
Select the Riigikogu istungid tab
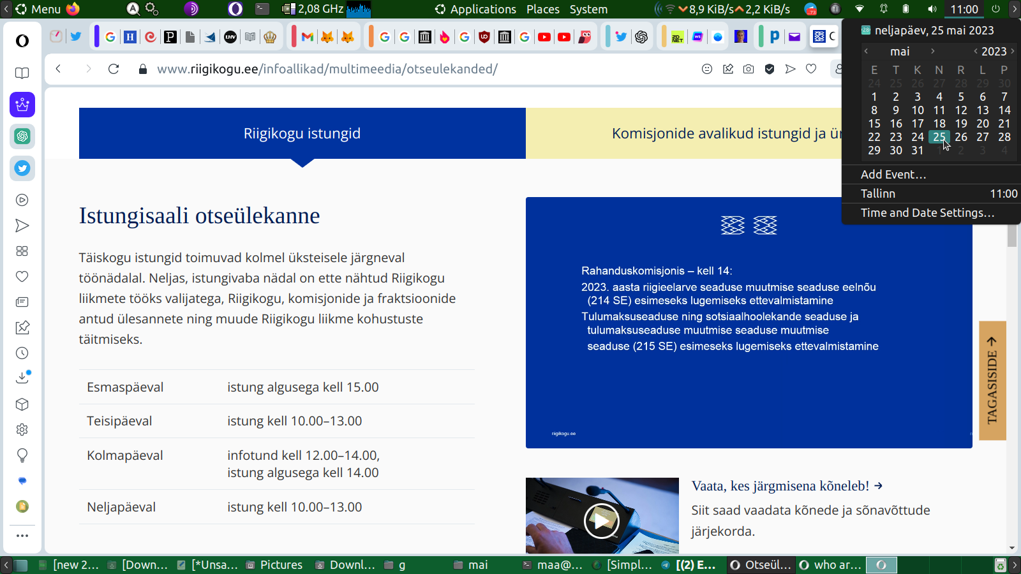point(302,133)
